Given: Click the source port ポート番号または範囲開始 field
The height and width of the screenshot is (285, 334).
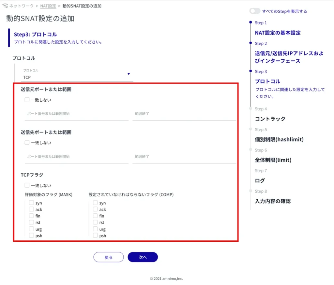Looking at the screenshot, I should coord(76,114).
